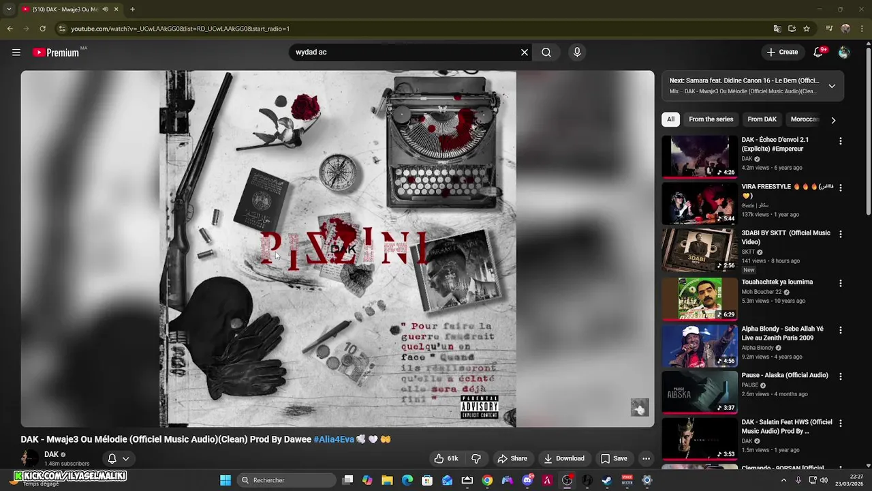Open Chrome profile avatar
The width and height of the screenshot is (872, 491).
(x=845, y=29)
